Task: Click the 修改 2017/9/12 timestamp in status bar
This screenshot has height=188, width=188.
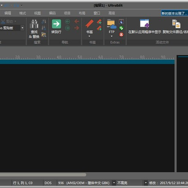Action: coord(168,183)
